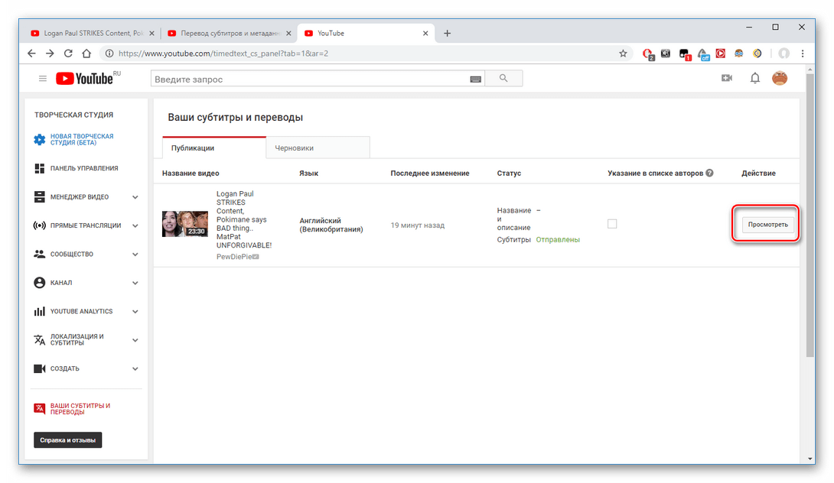Click the Logan Paul video thumbnail
Image resolution: width=834 pixels, height=483 pixels.
click(x=184, y=224)
